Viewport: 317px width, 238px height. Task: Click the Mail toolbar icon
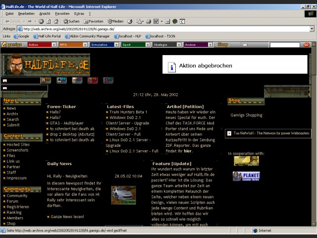pos(140,21)
